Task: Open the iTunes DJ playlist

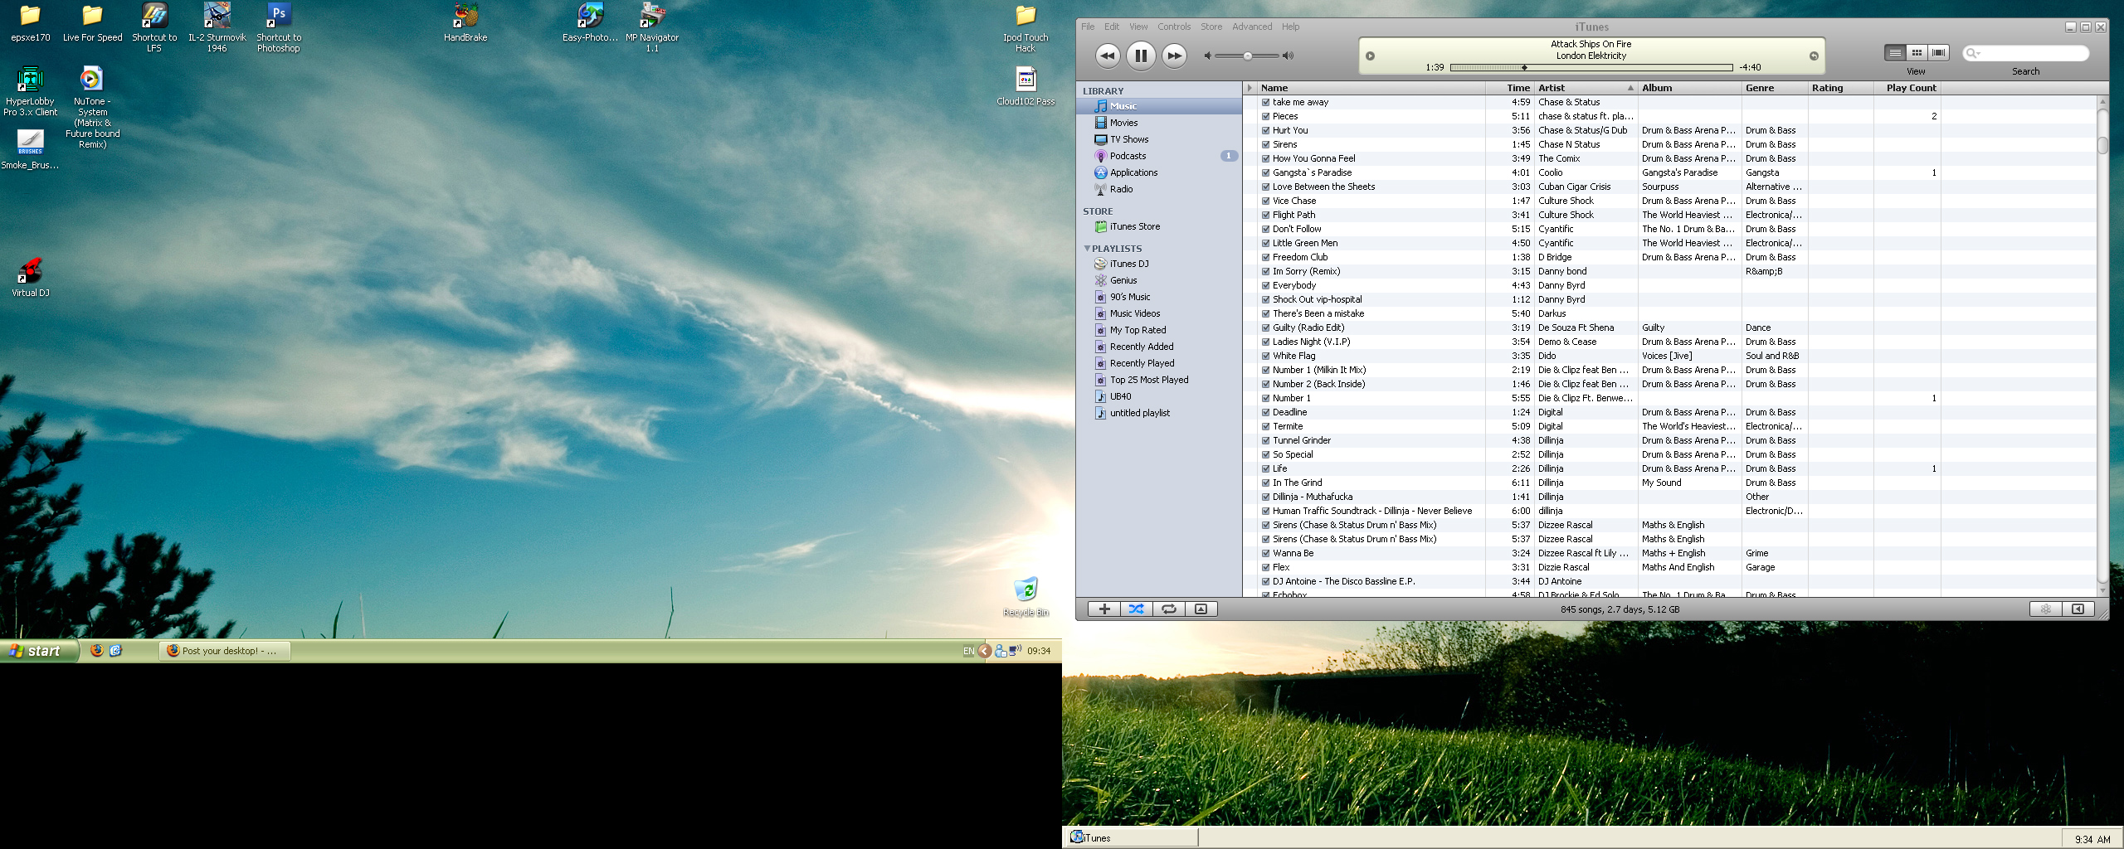Action: click(1159, 264)
